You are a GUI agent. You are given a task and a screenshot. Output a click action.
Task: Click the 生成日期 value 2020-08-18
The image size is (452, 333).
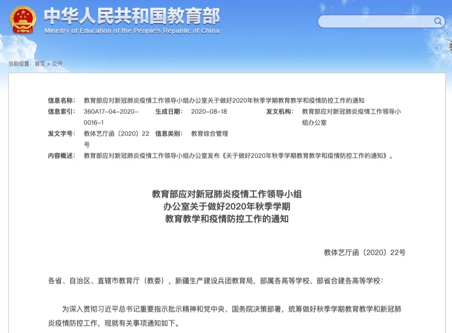(209, 111)
